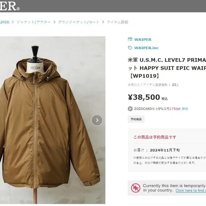Click the tag icon beside WAIPER.inc

tap(130, 48)
